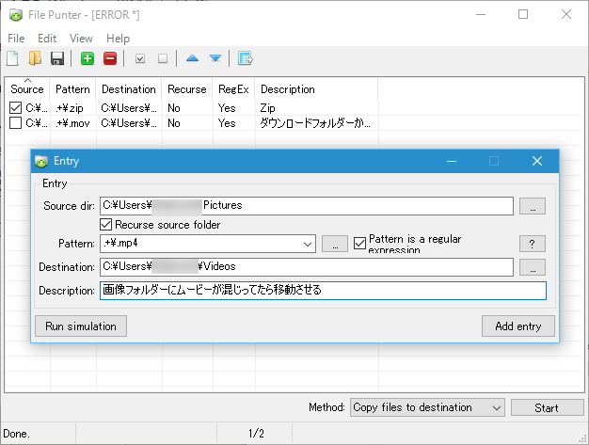Sort by the Recurse column header

pyautogui.click(x=187, y=89)
